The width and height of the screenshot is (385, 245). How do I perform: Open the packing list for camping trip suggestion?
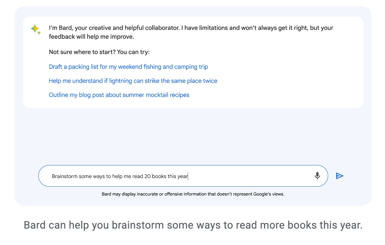(x=128, y=67)
